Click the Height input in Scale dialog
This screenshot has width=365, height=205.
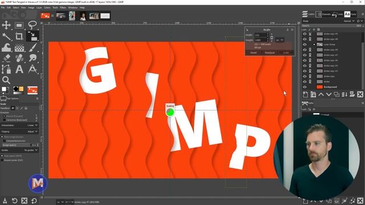262,40
